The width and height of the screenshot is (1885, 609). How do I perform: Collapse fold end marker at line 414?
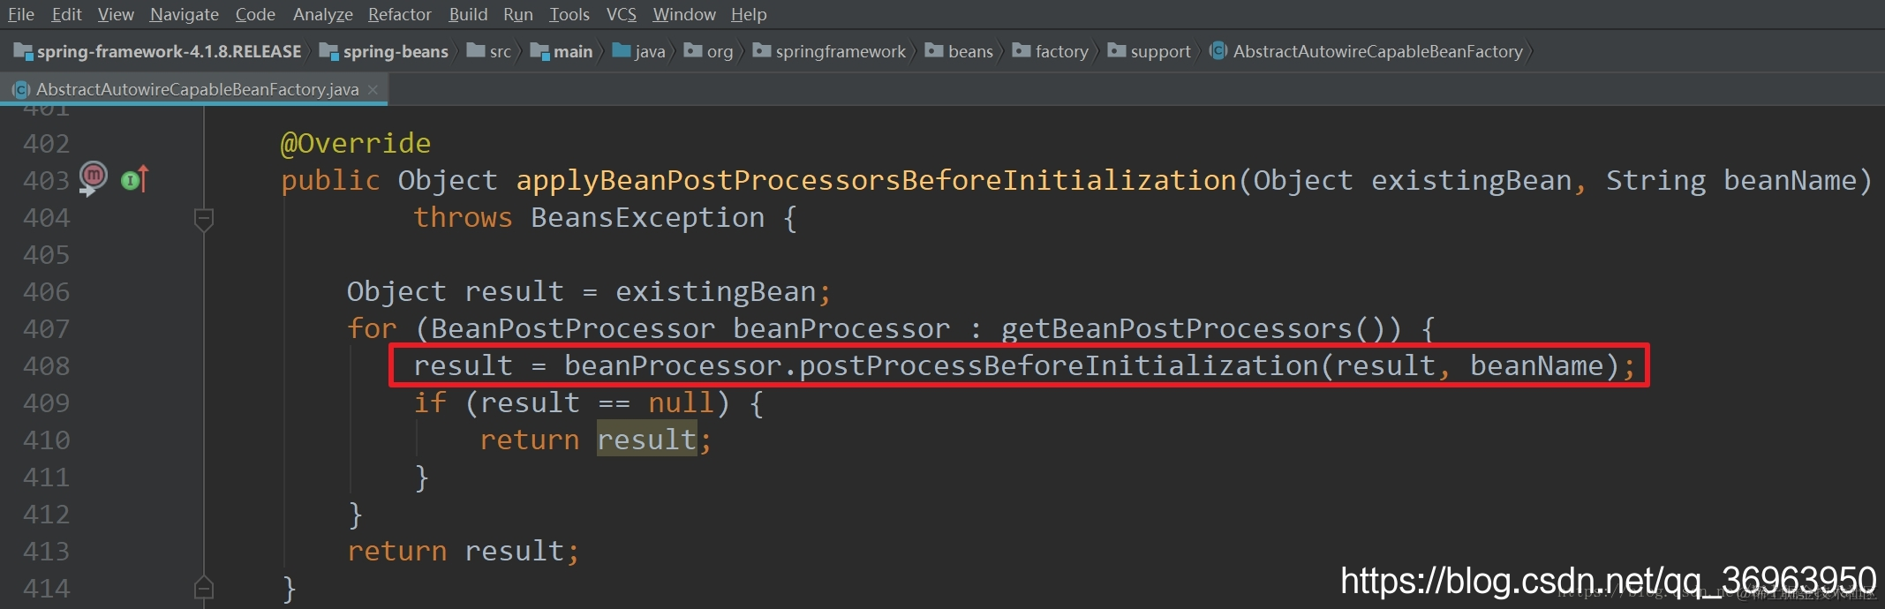tap(203, 587)
